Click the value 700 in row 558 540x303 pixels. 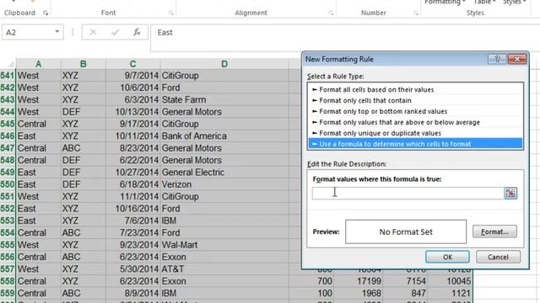coord(311,281)
